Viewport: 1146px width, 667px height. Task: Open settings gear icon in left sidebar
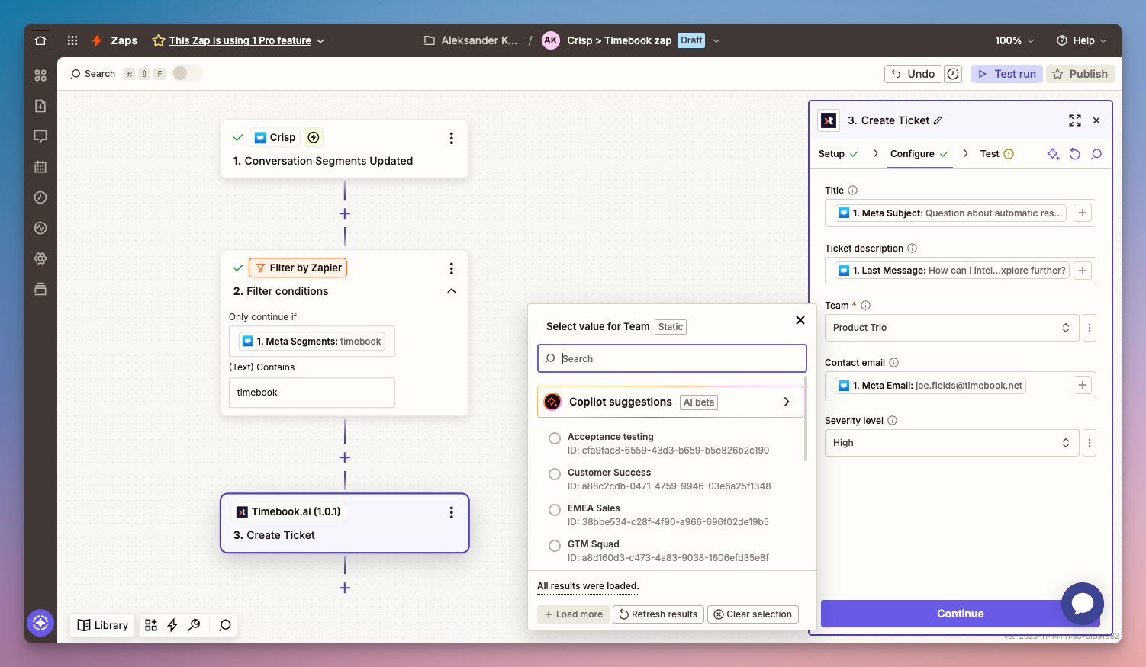click(40, 258)
